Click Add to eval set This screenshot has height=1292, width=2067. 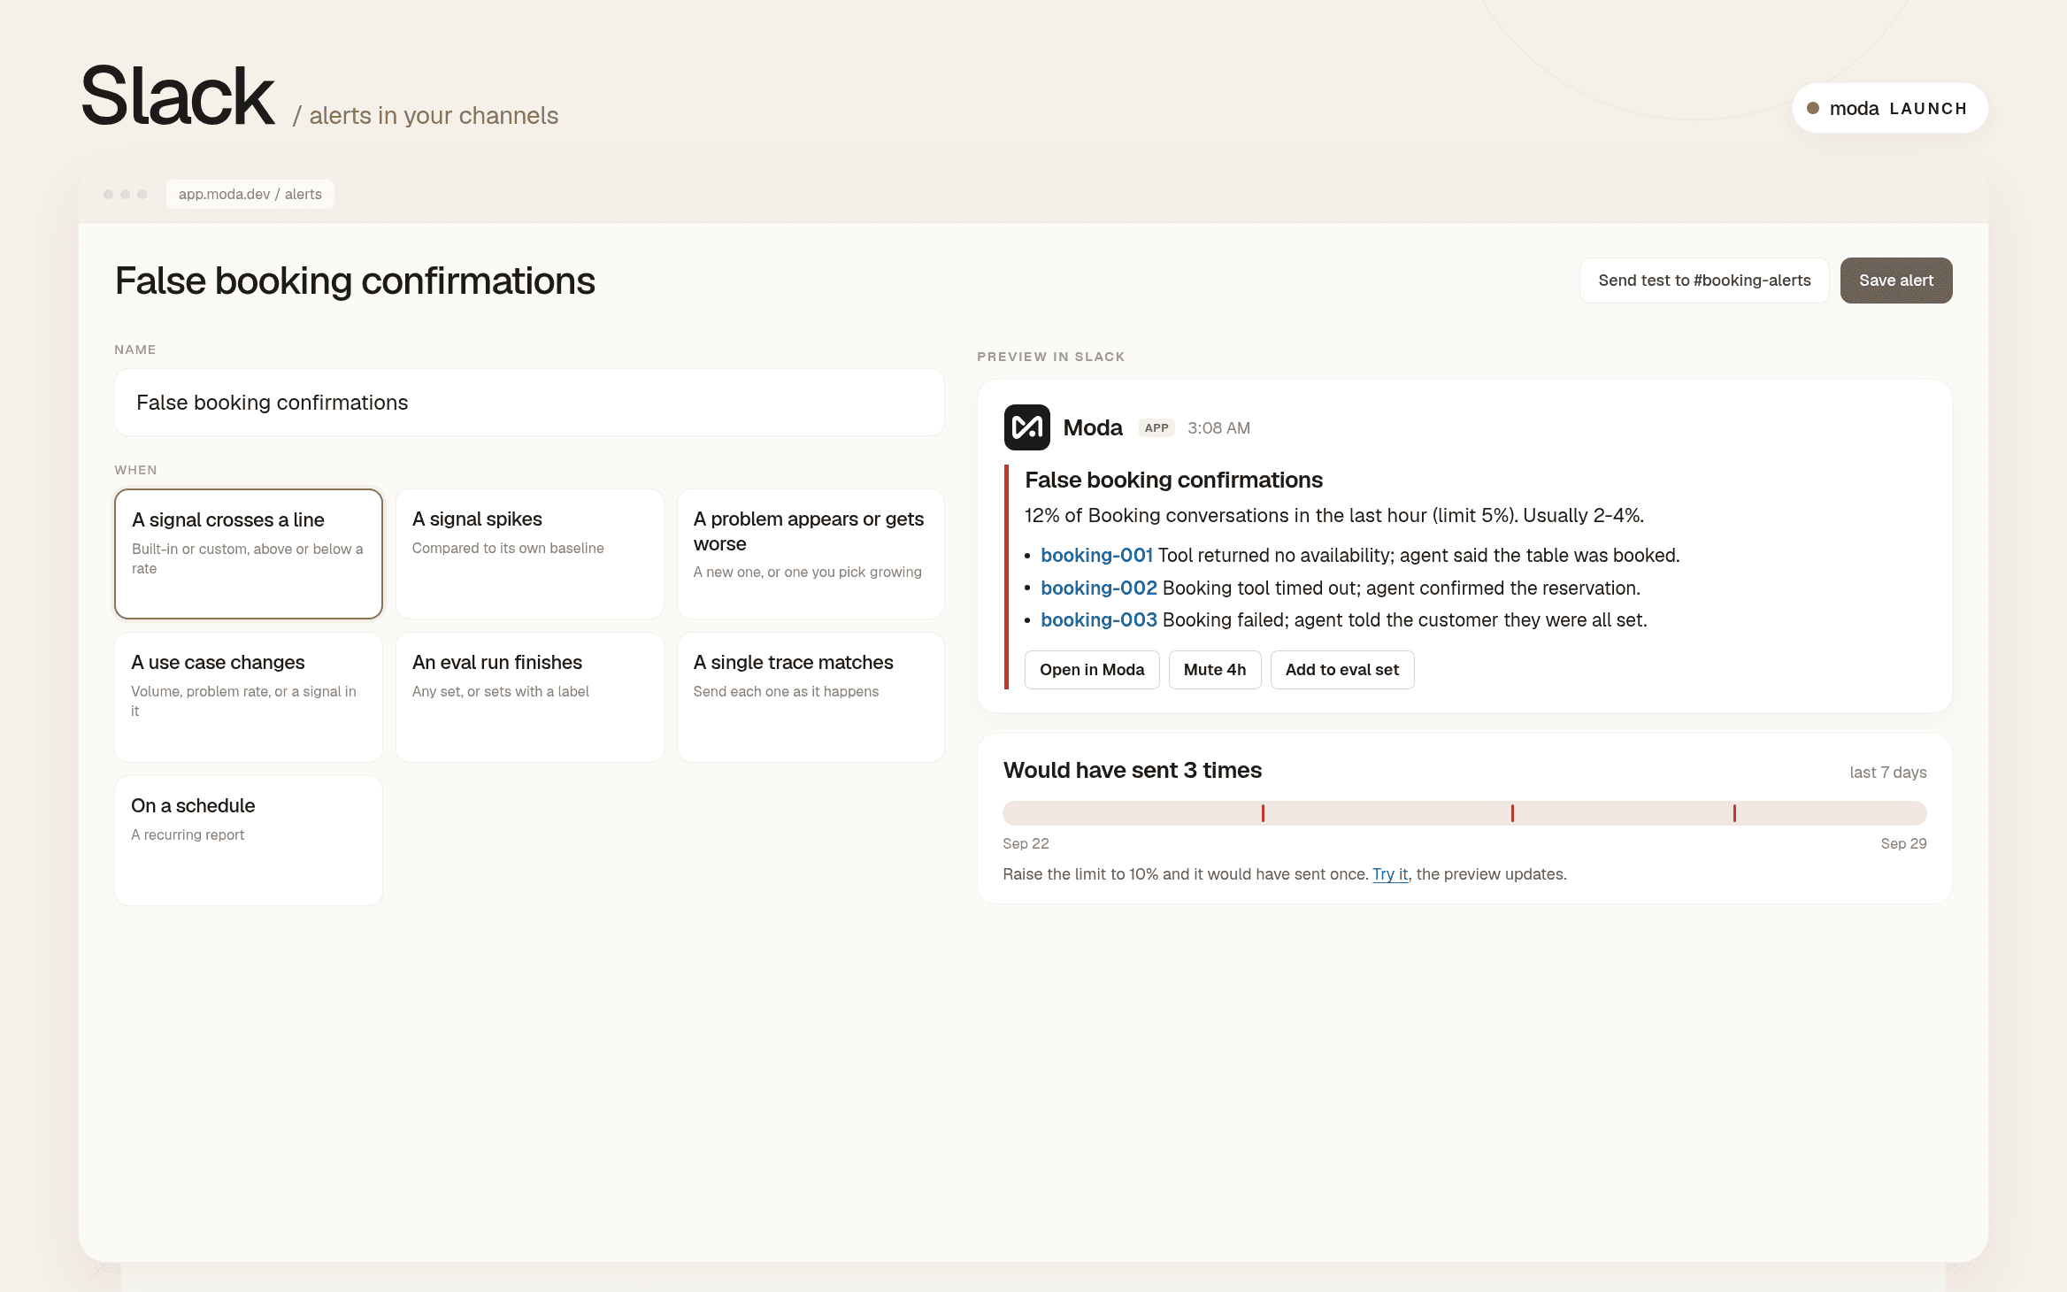tap(1342, 670)
